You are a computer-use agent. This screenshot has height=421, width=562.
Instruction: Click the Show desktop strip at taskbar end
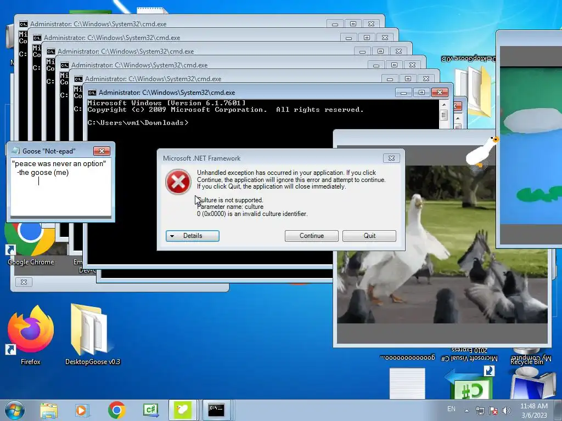click(x=558, y=410)
